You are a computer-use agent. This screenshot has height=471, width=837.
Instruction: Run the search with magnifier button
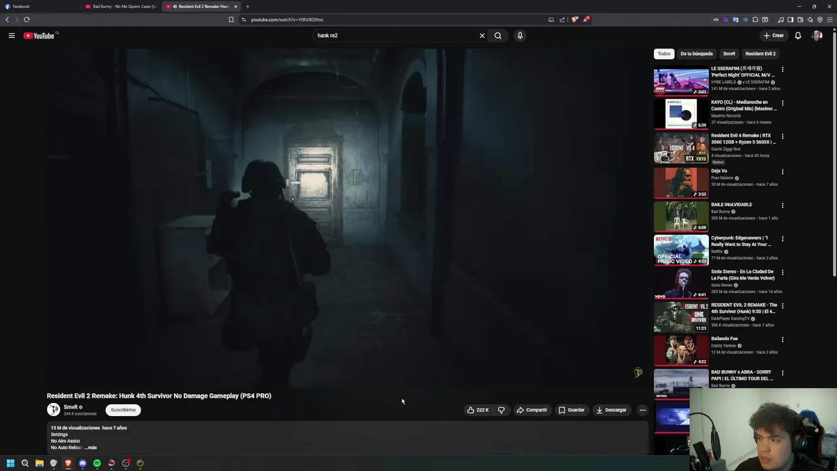coord(498,35)
